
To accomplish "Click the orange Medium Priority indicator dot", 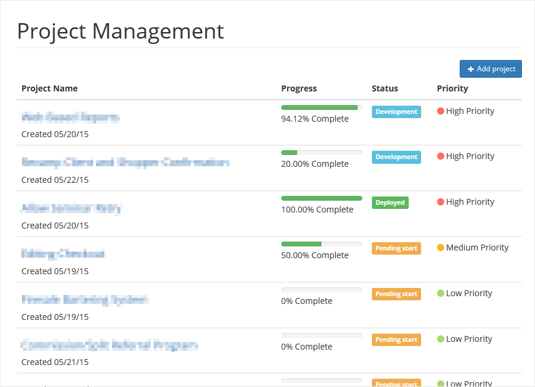I will tap(440, 248).
